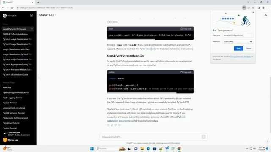The image size is (271, 152).
Task: Click the send message arrow button
Action: 203,137
